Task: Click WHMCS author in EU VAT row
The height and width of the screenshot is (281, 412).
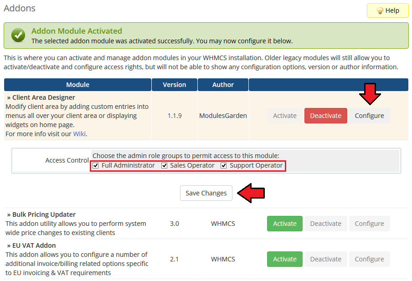Action: [223, 259]
